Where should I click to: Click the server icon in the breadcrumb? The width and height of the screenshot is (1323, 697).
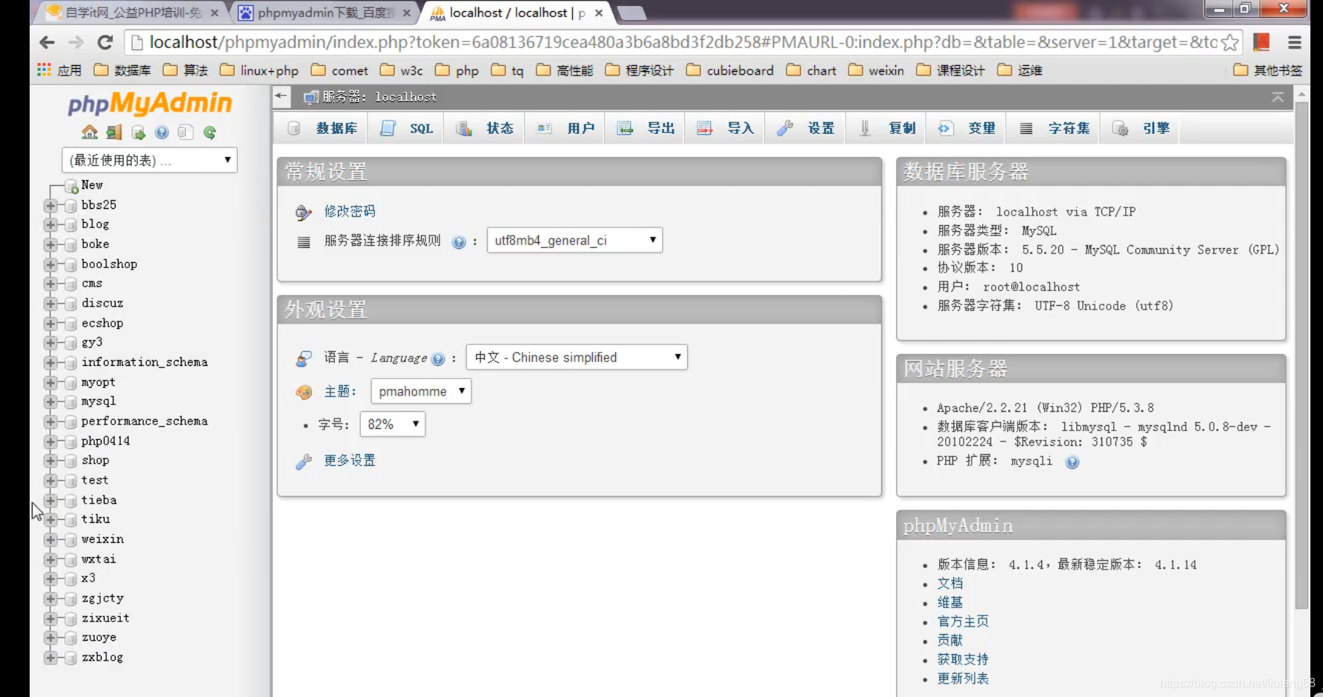(311, 97)
